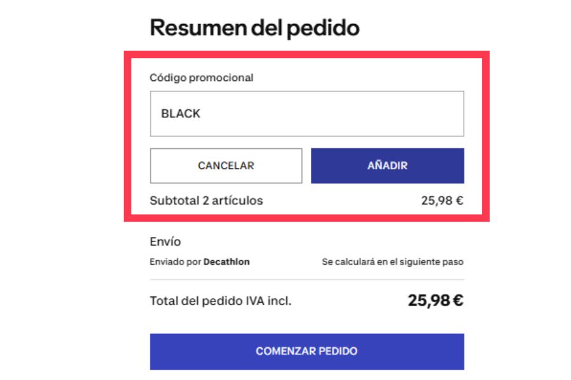Image resolution: width=571 pixels, height=380 pixels.
Task: Click the "Envío" section title
Action: click(161, 241)
